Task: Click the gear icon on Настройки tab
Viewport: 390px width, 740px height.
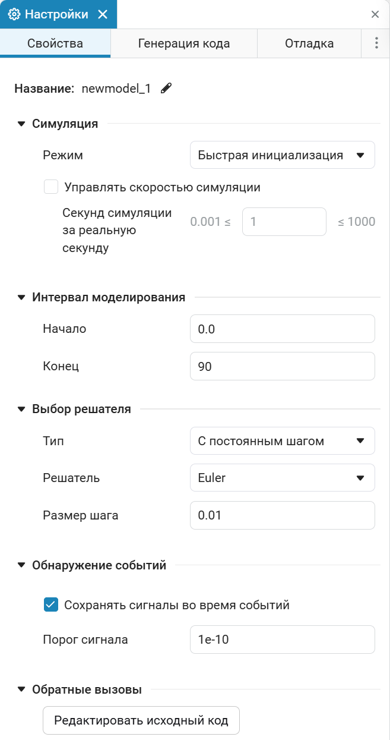Action: pyautogui.click(x=14, y=14)
